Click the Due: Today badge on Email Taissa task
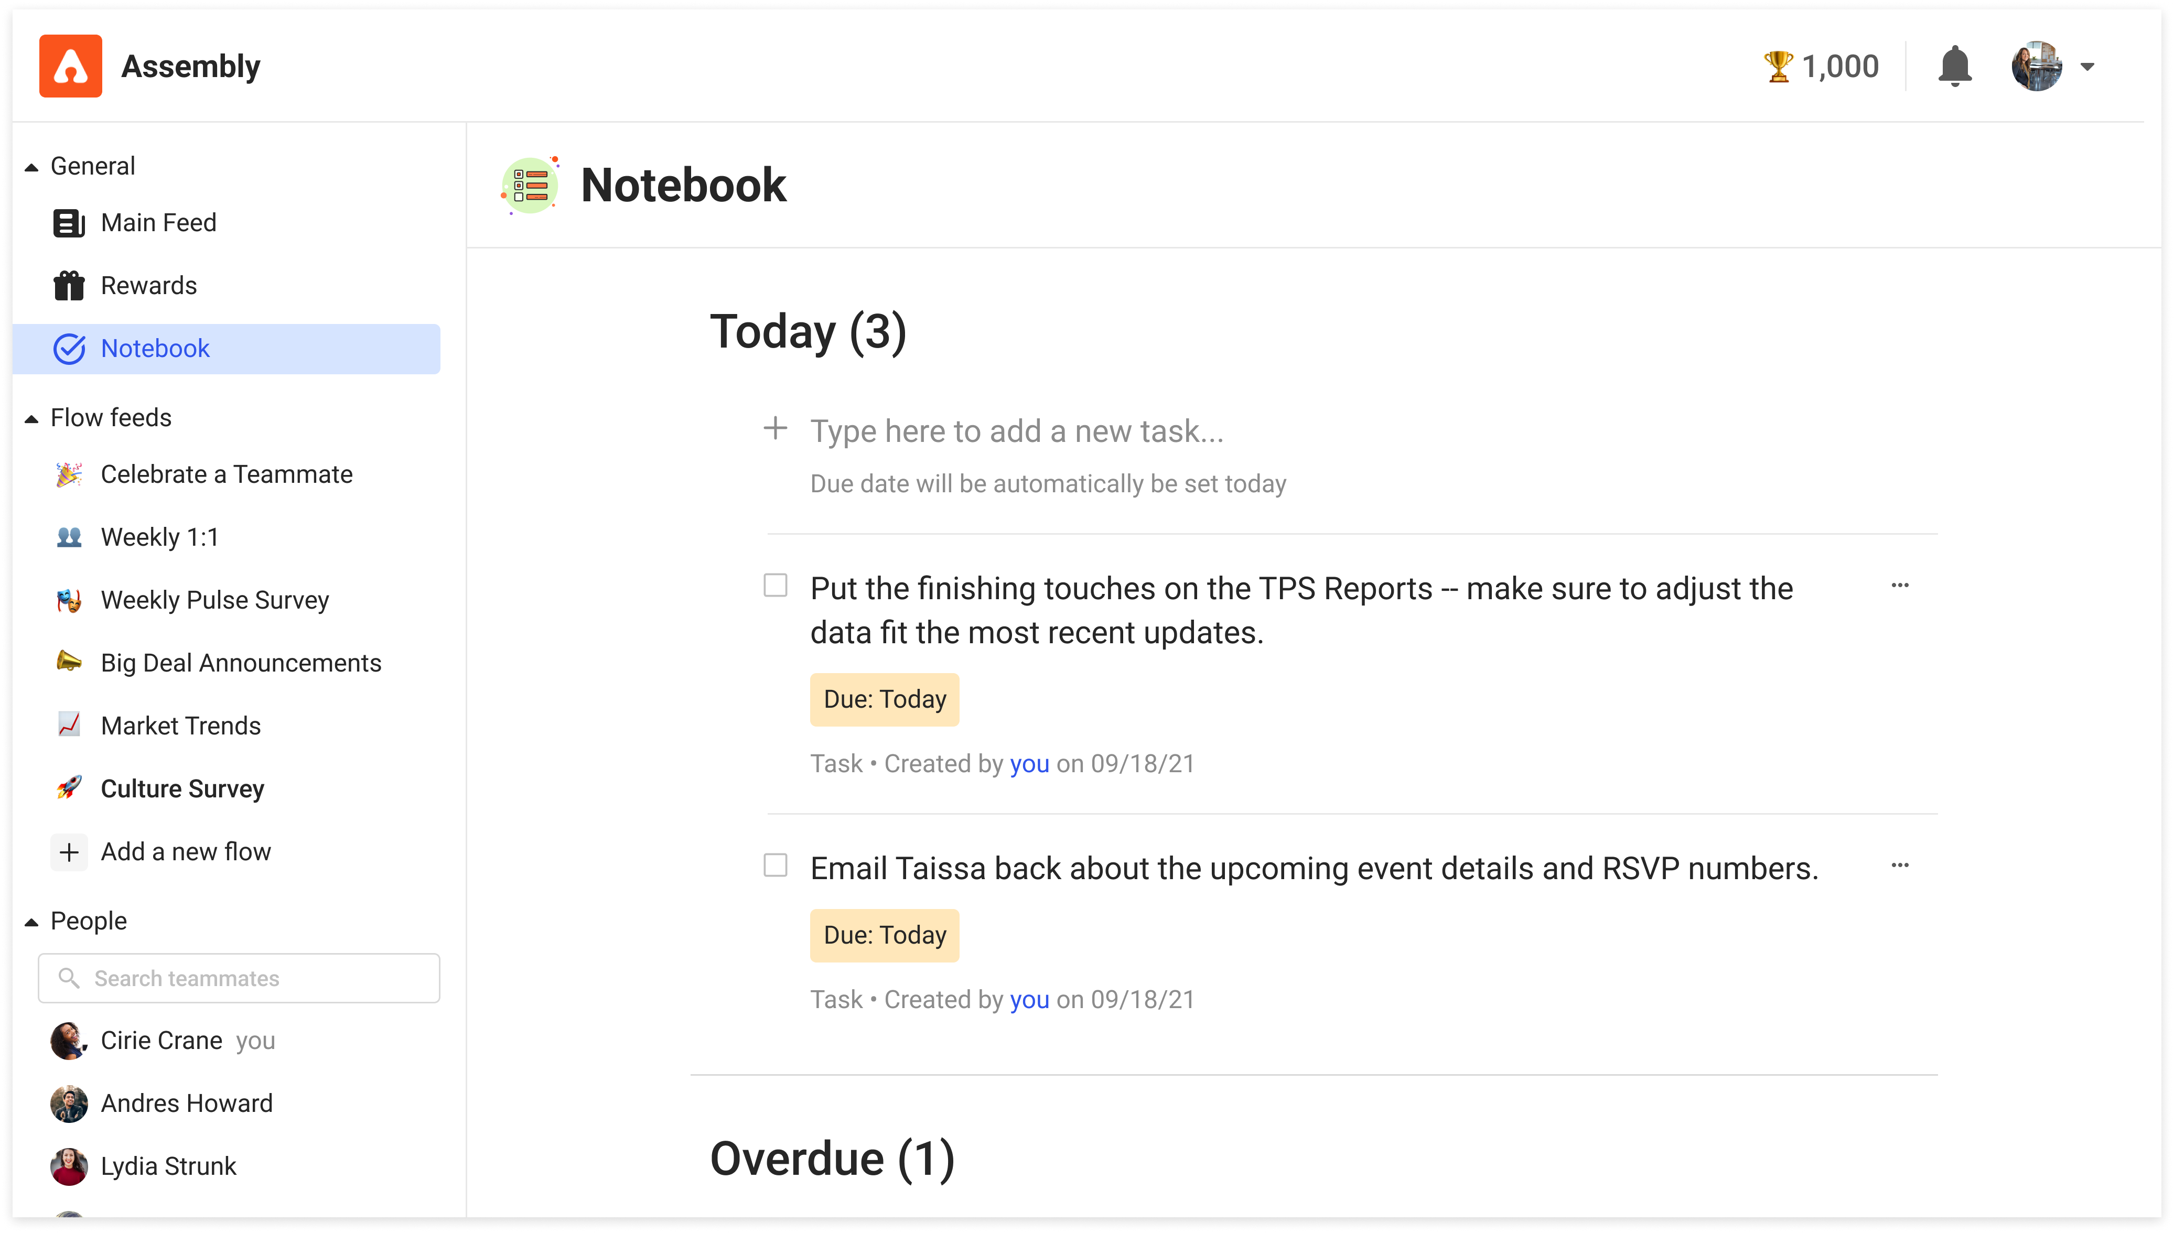The image size is (2174, 1233). pyautogui.click(x=884, y=934)
